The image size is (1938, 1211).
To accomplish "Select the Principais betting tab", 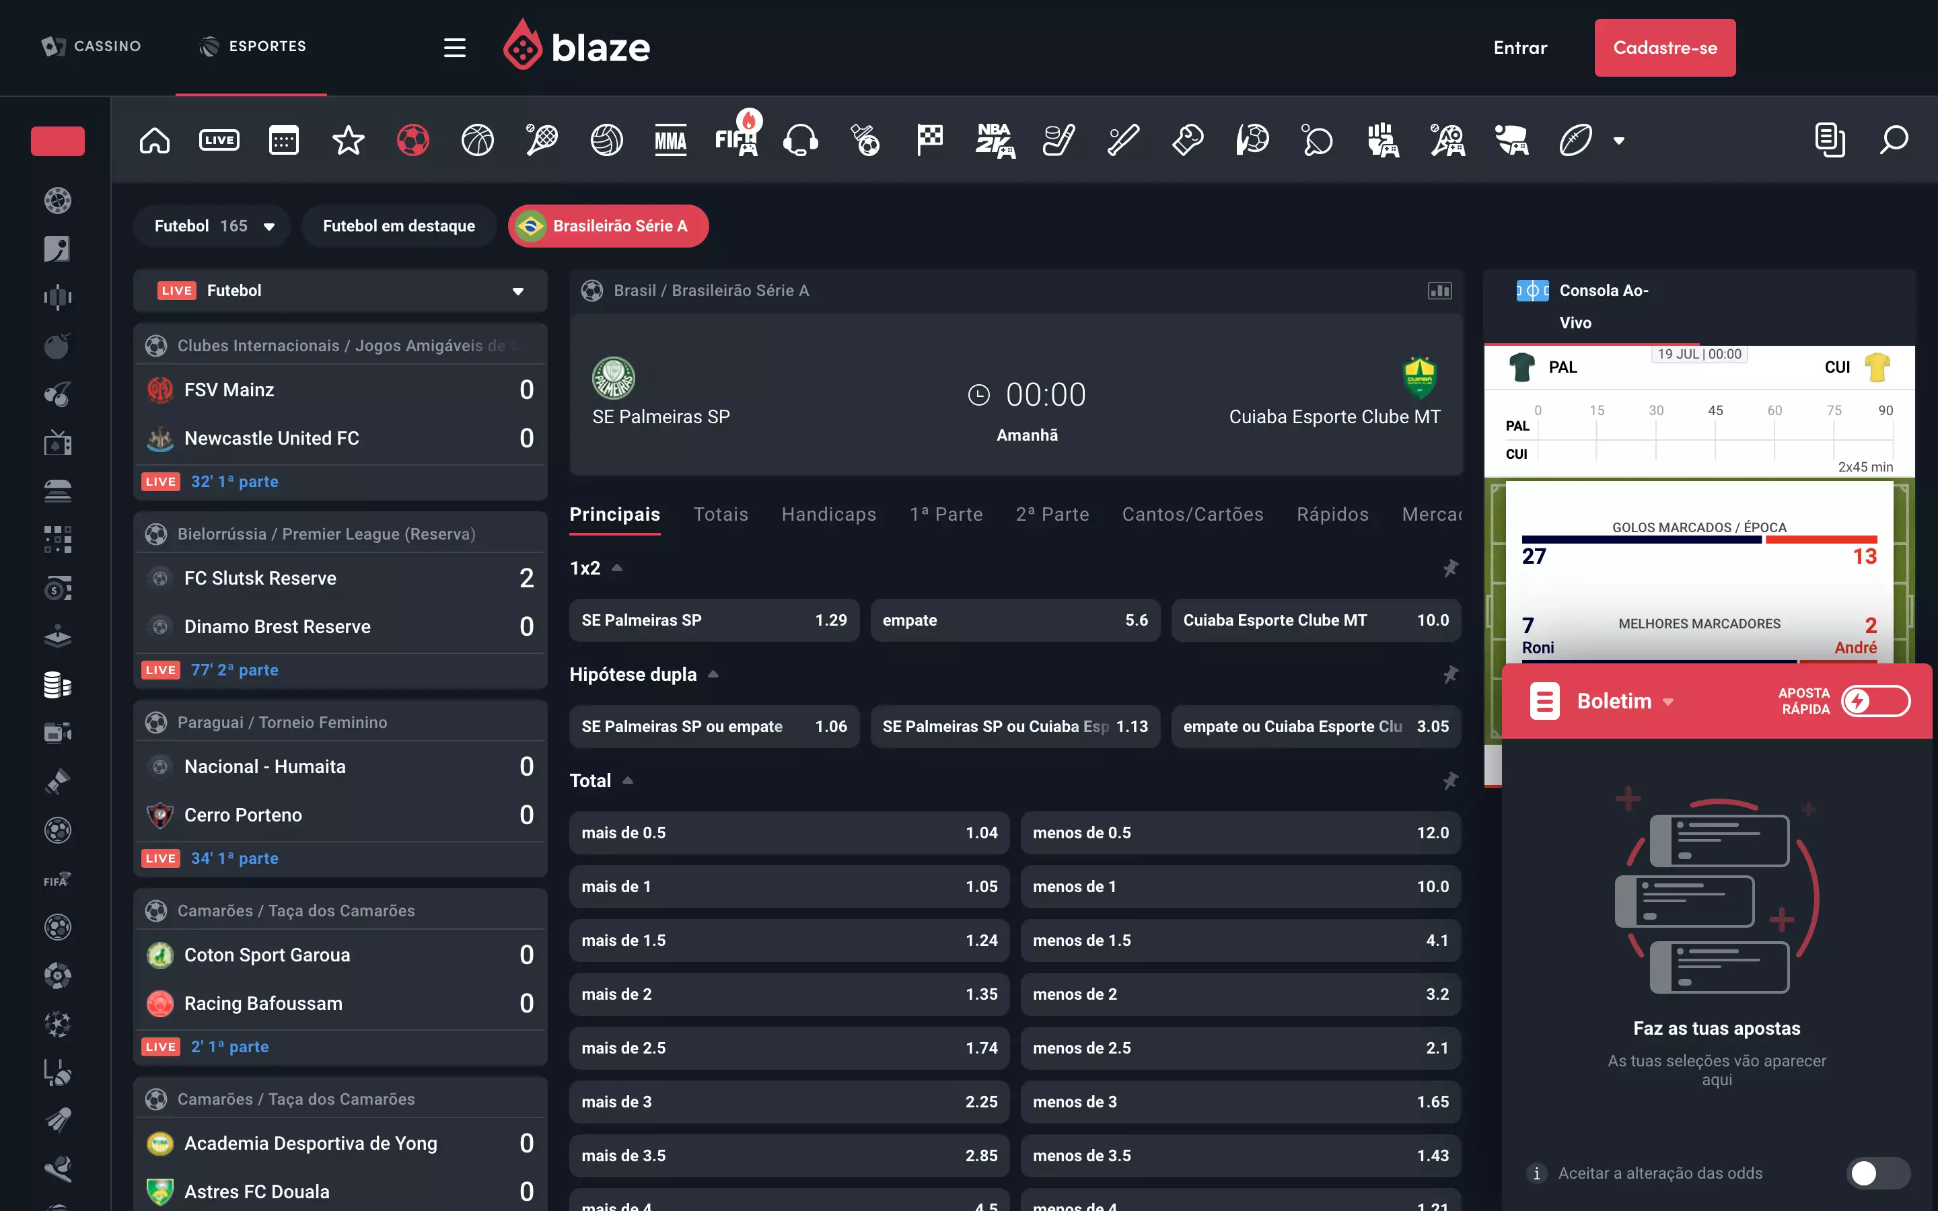I will click(615, 513).
